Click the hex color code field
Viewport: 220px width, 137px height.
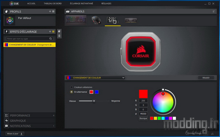[x=143, y=114]
